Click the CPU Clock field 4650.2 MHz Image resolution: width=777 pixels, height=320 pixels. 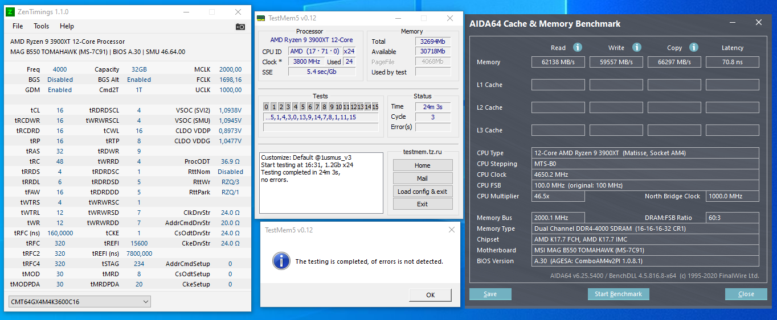(x=645, y=174)
